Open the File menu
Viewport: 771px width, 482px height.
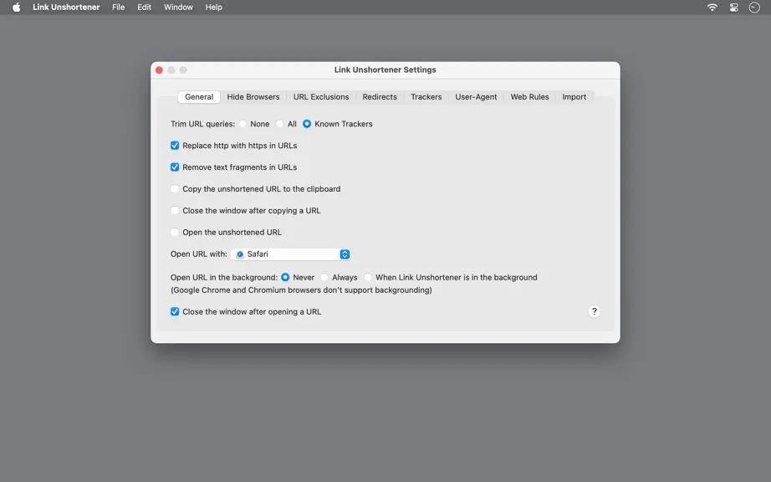click(119, 8)
